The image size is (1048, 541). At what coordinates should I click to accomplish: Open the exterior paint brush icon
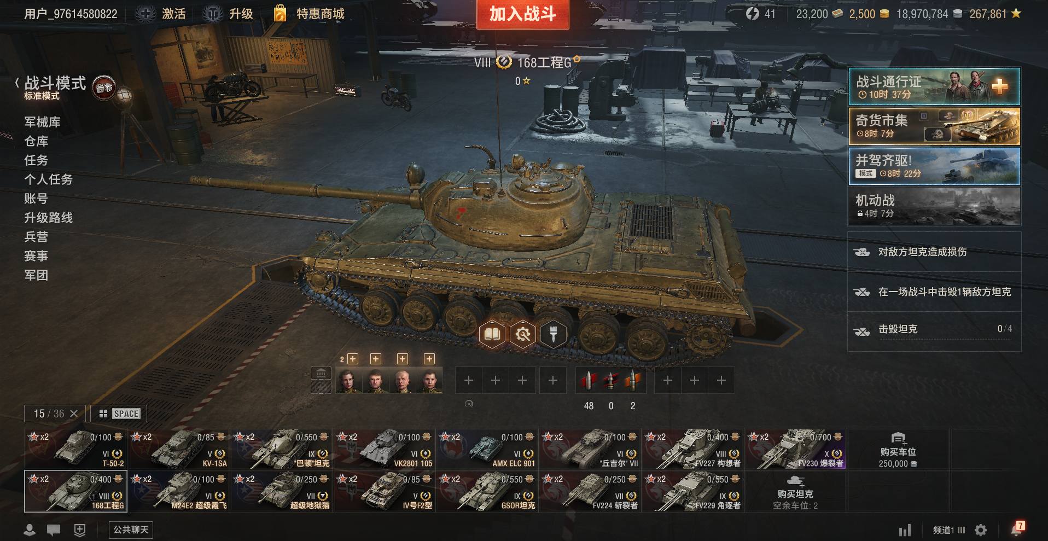tap(553, 334)
